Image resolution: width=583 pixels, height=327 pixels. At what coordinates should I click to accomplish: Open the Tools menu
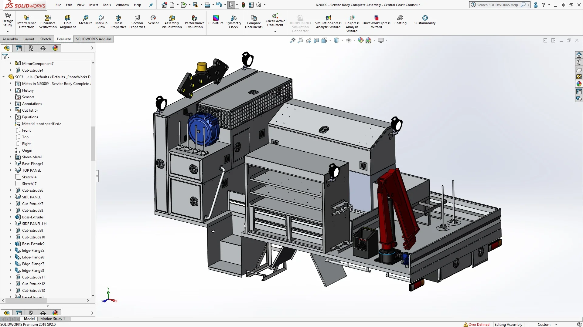[x=107, y=5]
